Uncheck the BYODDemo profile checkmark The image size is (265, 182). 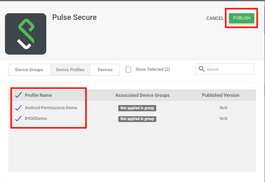pos(19,119)
